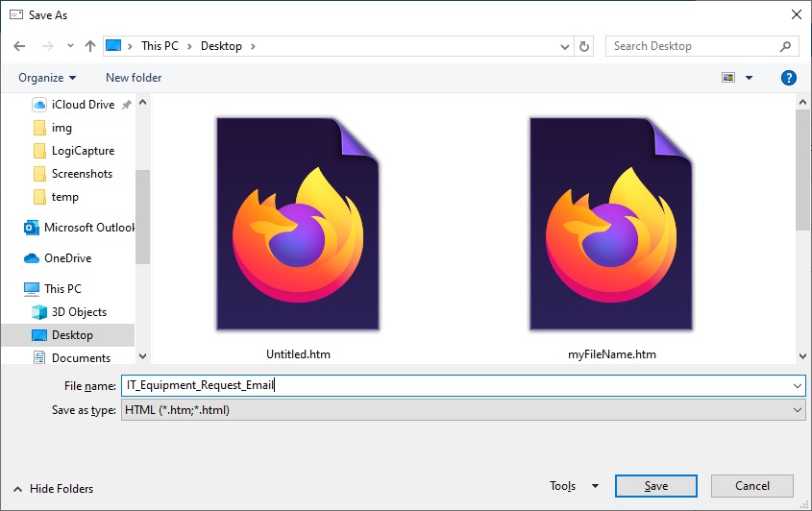Viewport: 812px width, 511px height.
Task: Open the File name history dropdown
Action: pos(797,386)
